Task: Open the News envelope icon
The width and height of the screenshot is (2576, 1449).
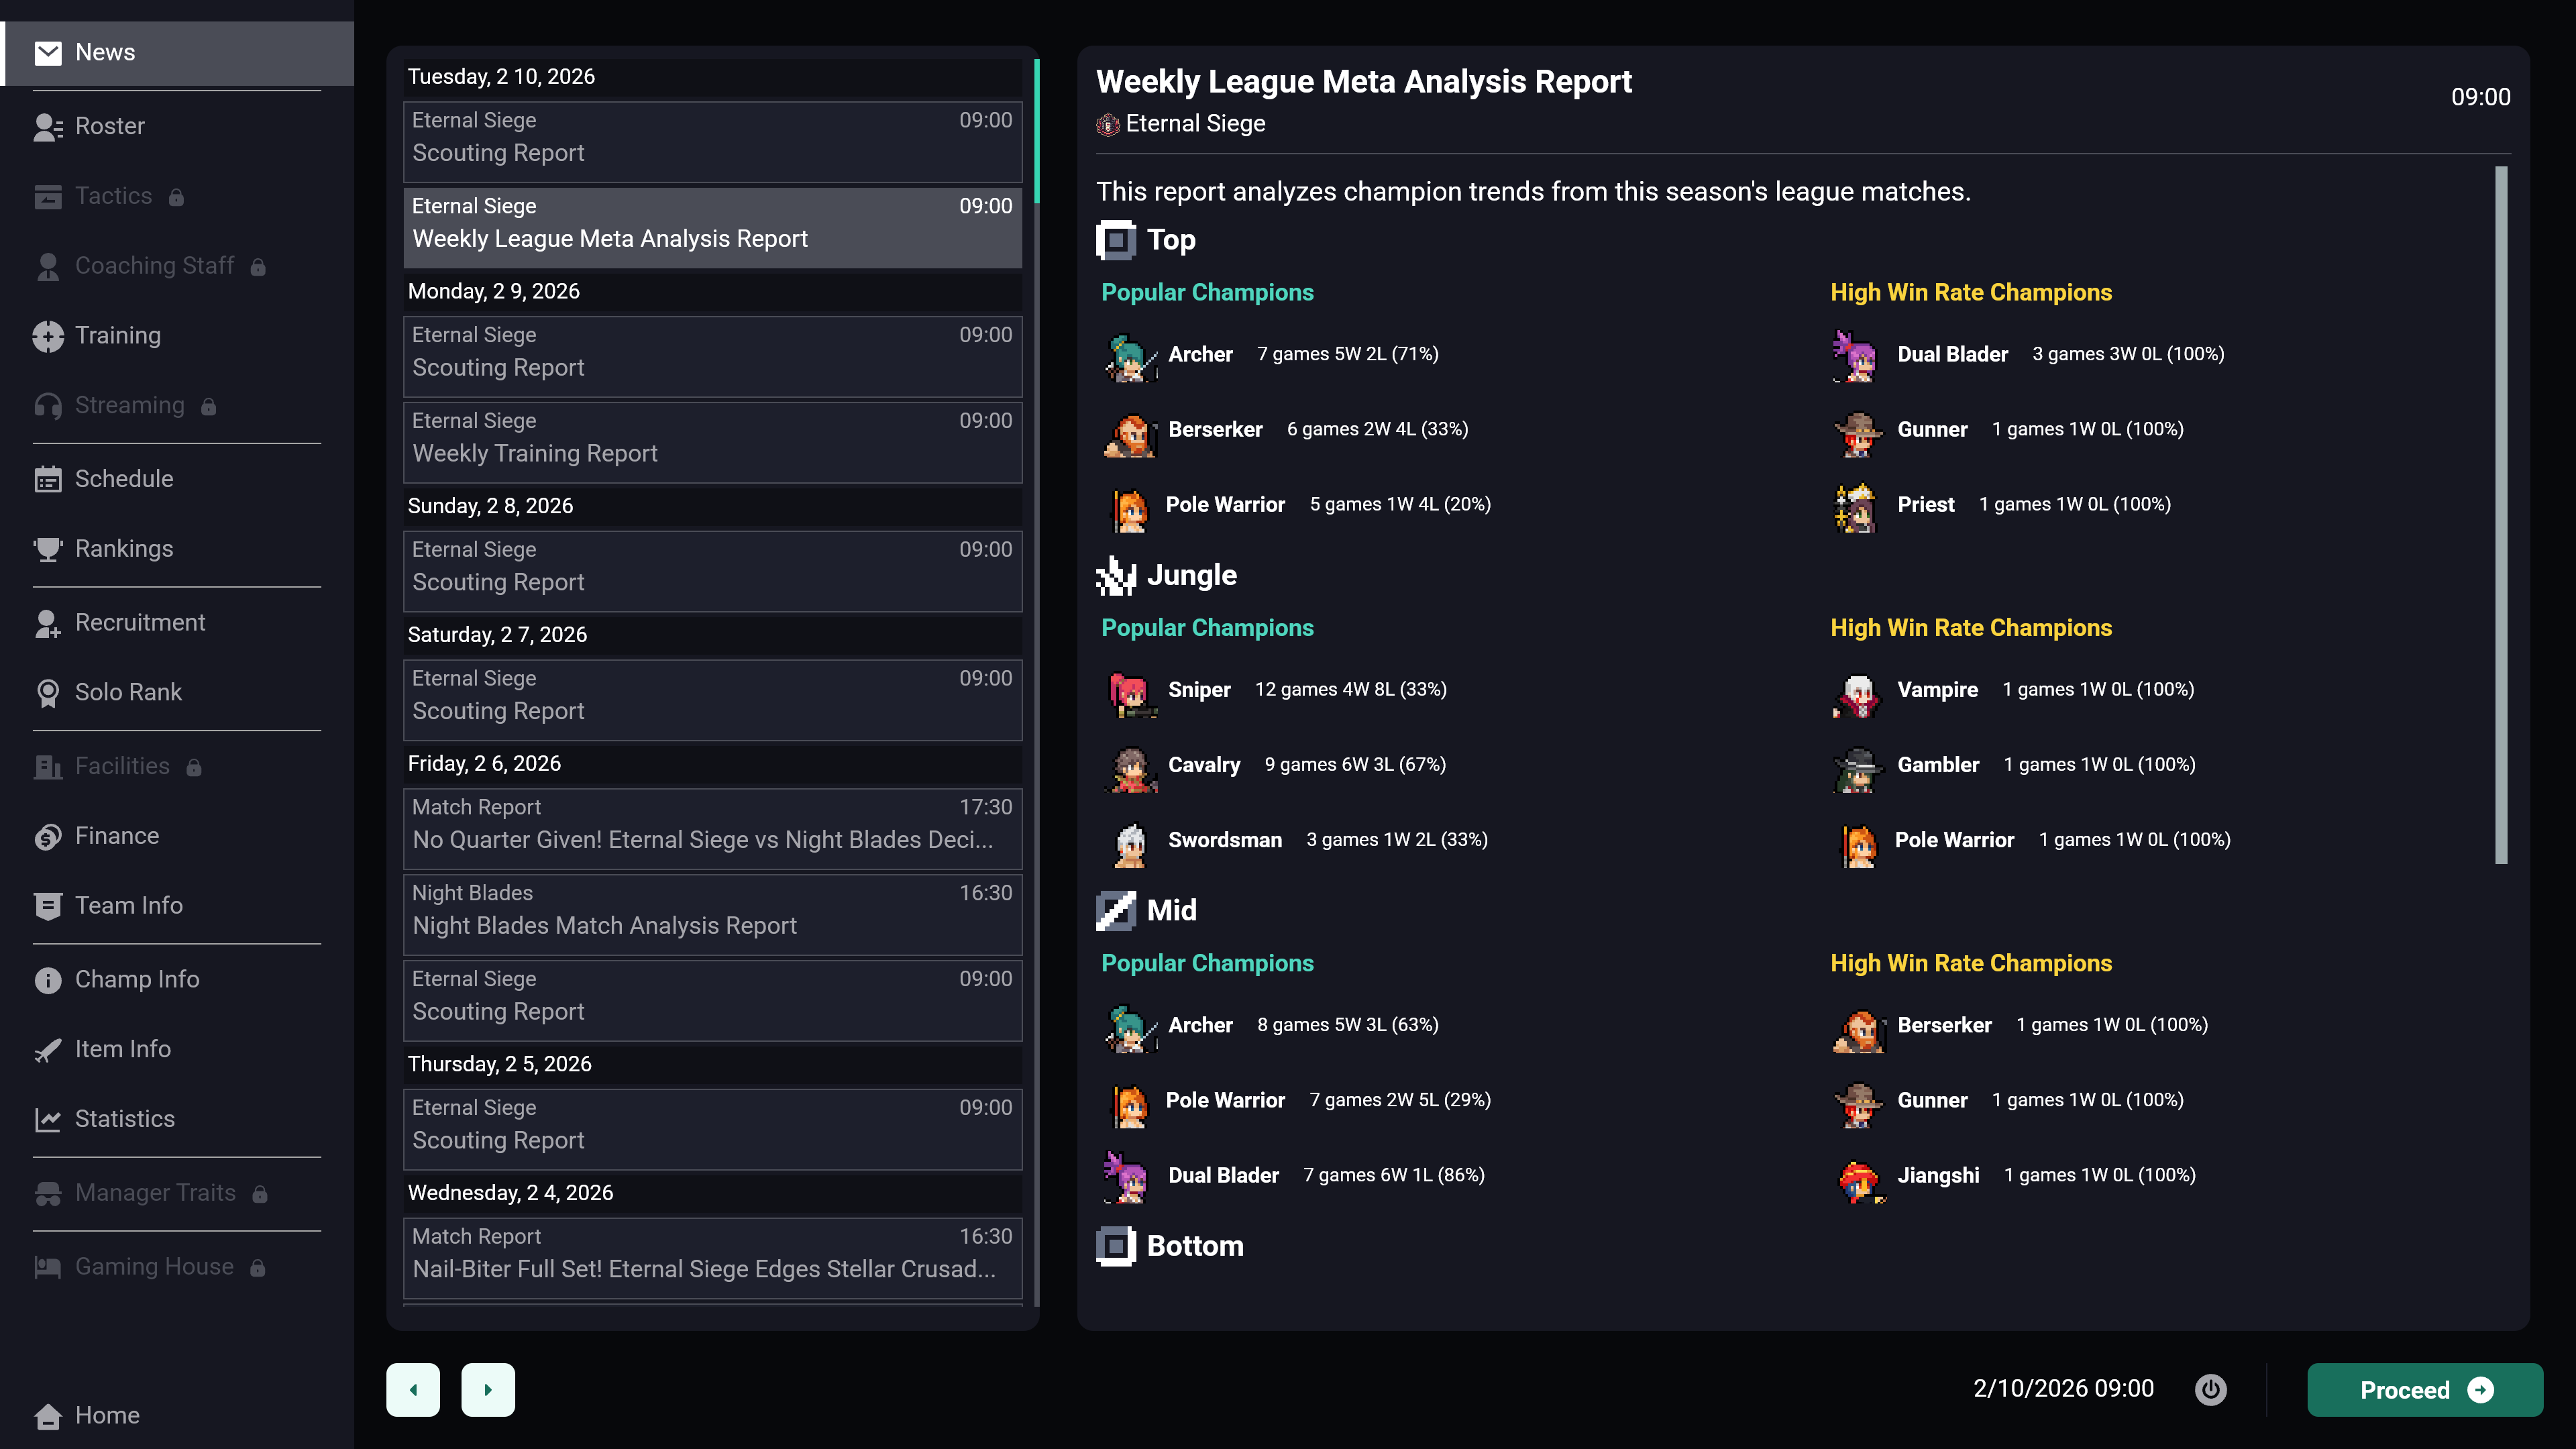Action: pyautogui.click(x=48, y=53)
